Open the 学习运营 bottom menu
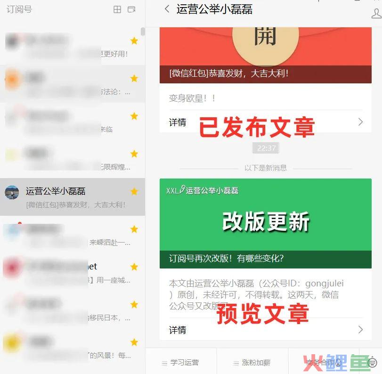Viewport: 382px width, 374px height. click(x=180, y=363)
